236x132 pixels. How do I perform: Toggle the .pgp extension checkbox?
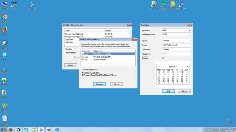(x=83, y=57)
